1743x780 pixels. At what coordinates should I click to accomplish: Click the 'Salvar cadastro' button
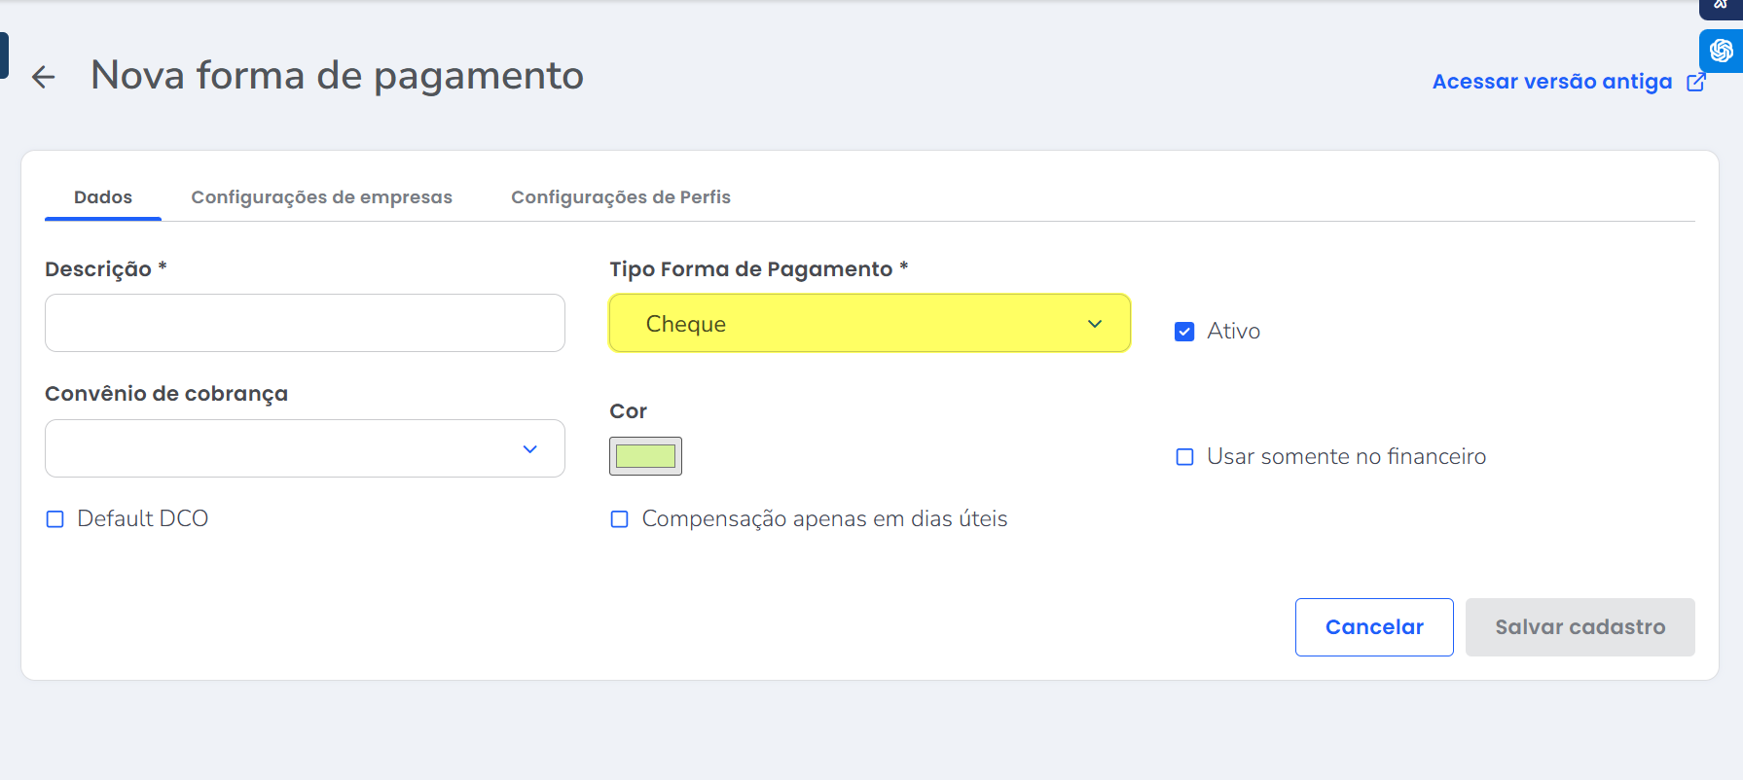point(1580,627)
